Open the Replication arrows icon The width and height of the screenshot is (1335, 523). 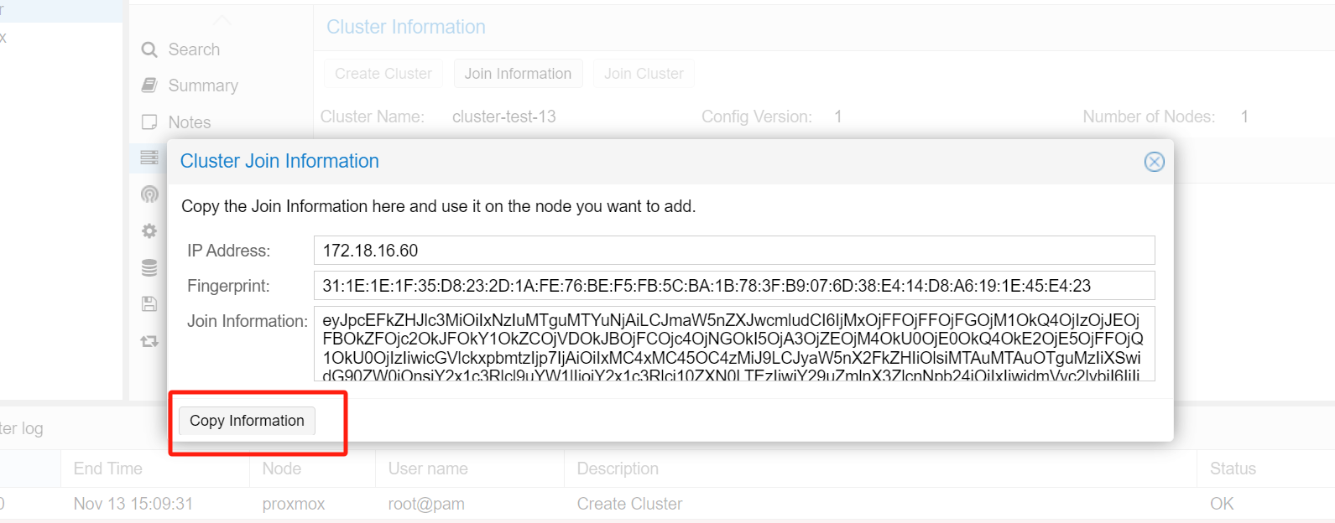(149, 341)
